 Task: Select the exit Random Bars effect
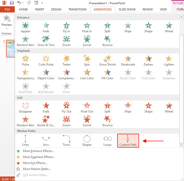pos(25,121)
